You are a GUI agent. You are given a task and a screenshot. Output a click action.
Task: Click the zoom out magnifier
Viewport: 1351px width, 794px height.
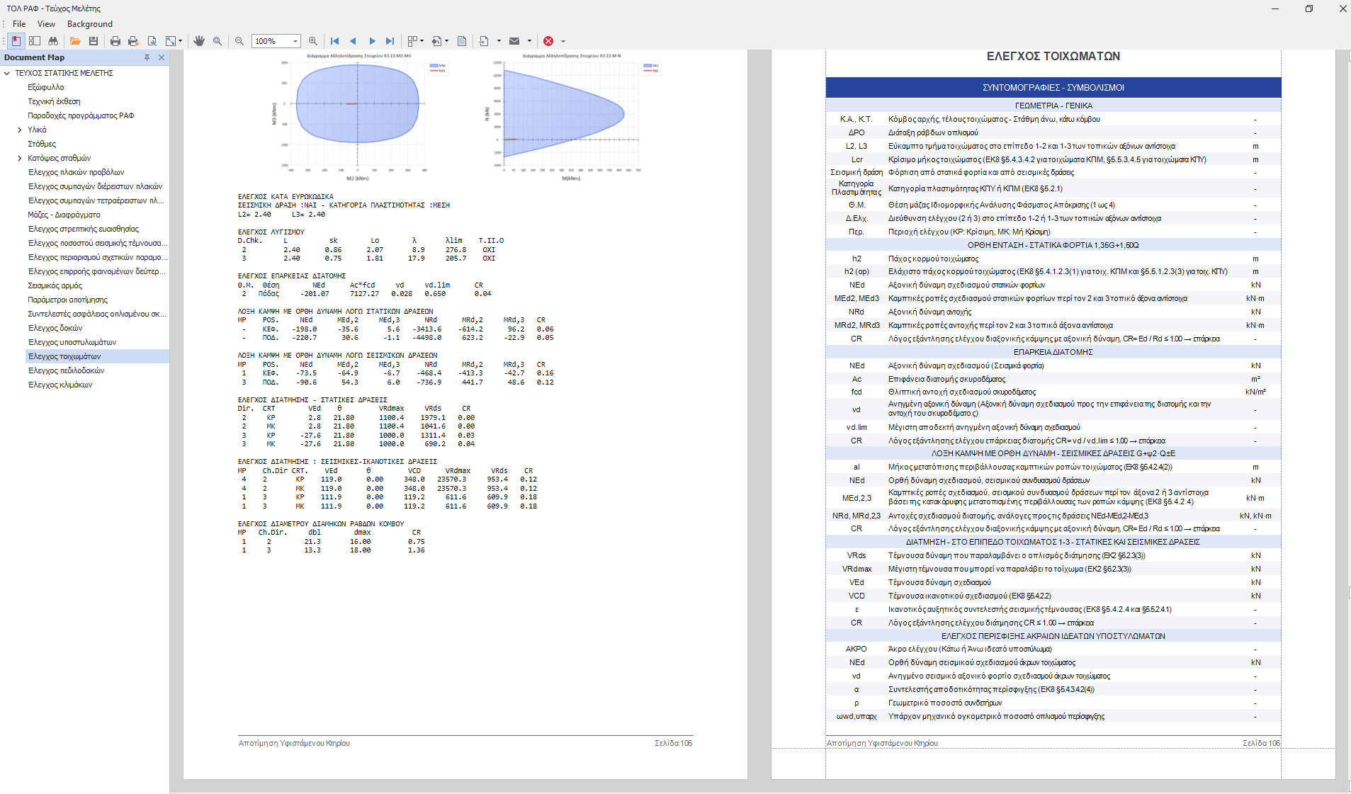click(x=239, y=41)
